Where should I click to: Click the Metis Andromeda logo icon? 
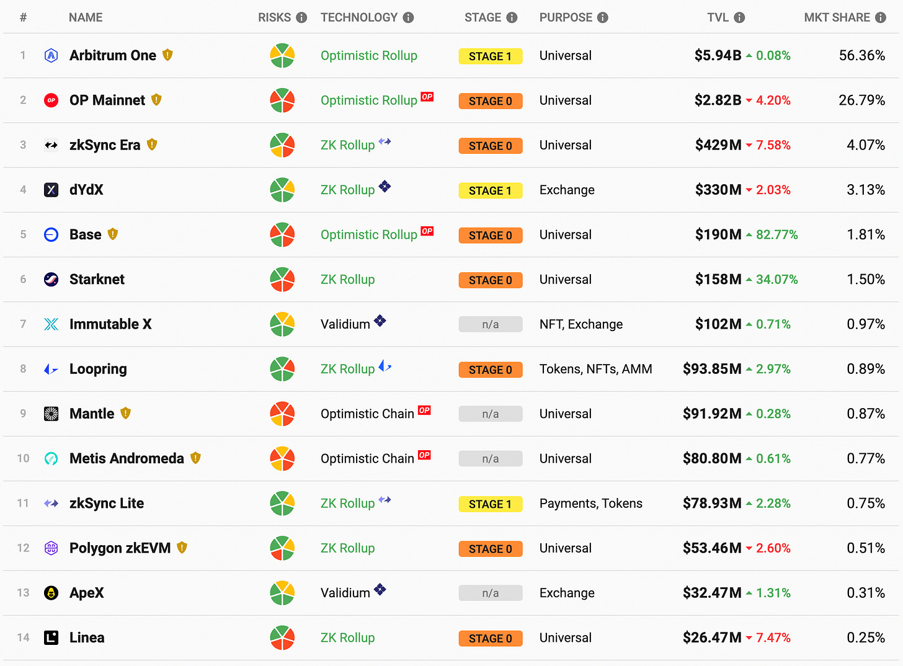coord(51,459)
